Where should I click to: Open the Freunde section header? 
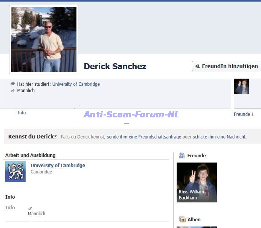(196, 155)
